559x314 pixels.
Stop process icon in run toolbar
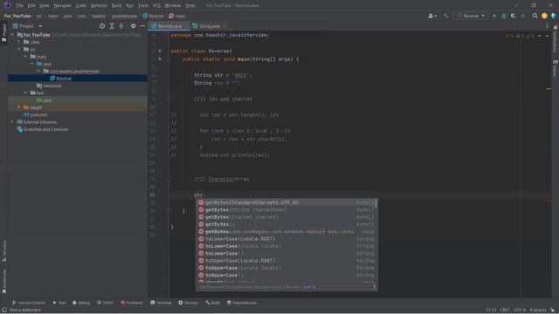pos(522,16)
